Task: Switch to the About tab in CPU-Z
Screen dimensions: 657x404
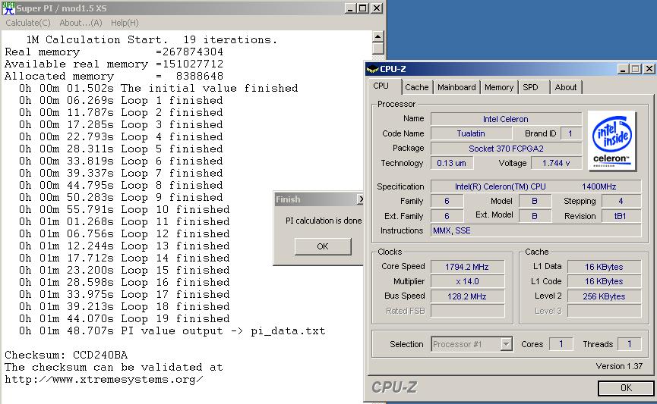Action: point(566,87)
